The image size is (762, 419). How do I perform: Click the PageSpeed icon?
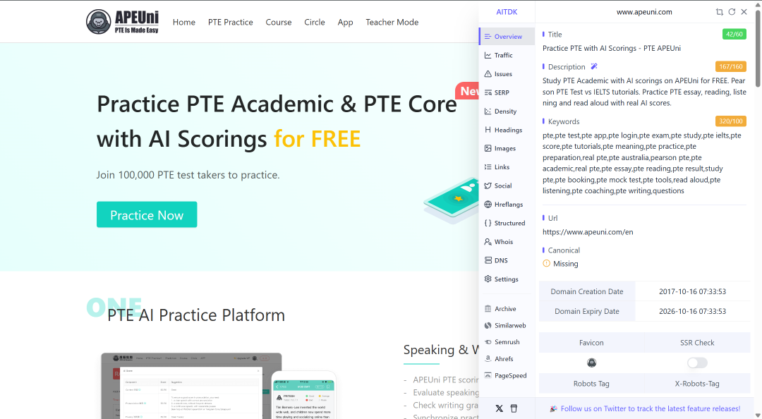point(488,375)
